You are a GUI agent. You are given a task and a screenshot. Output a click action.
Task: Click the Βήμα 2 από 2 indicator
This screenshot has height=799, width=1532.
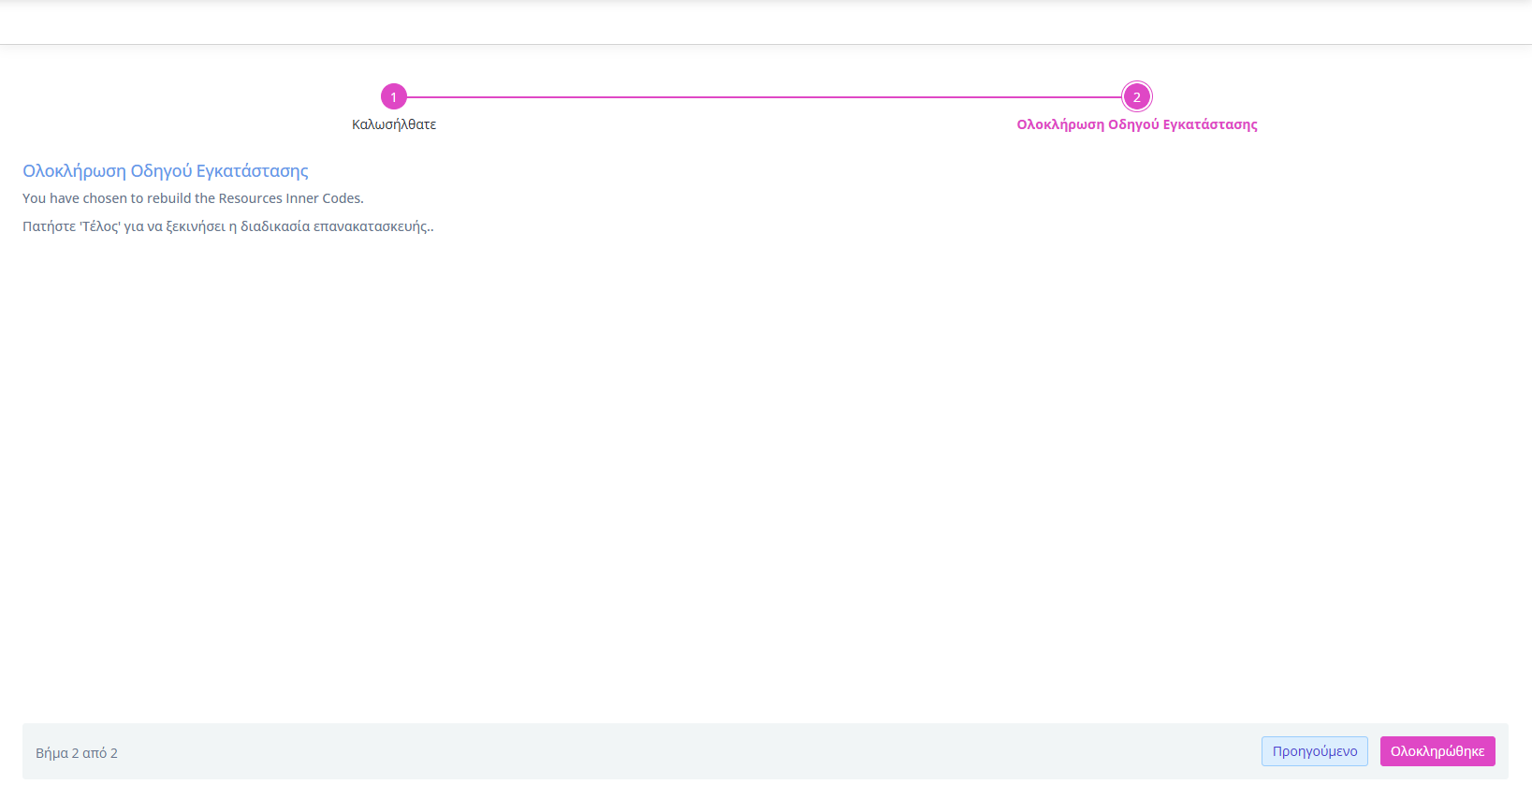77,753
